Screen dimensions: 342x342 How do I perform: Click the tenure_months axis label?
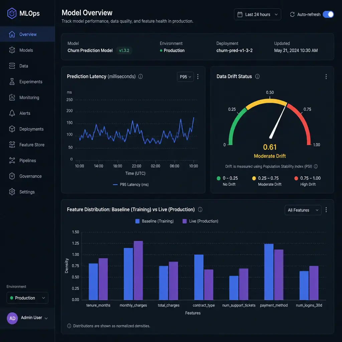coord(98,305)
